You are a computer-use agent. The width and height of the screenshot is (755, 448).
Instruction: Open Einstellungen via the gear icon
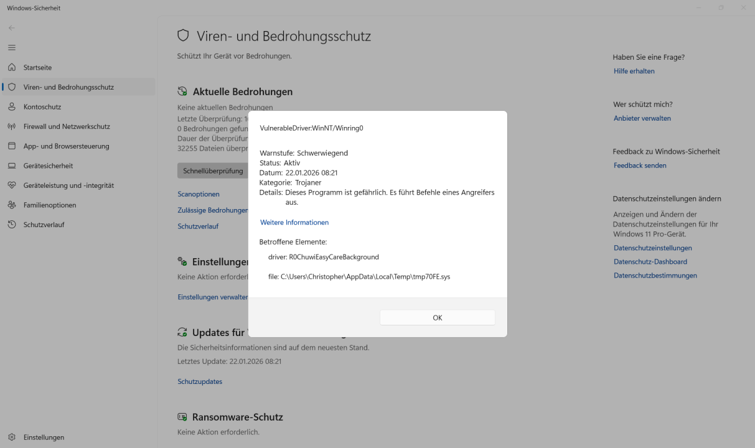(11, 437)
